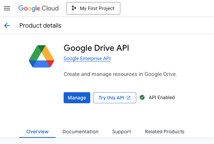Open the hamburger navigation menu
214x144 pixels.
click(7, 8)
